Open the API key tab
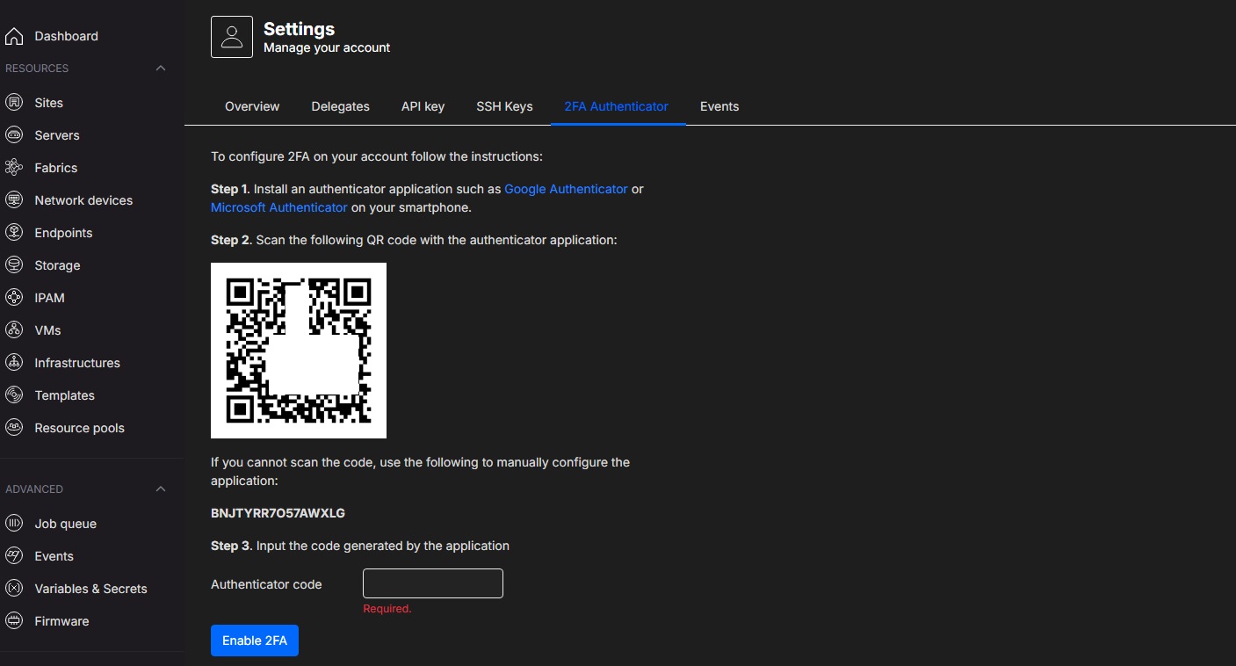Viewport: 1236px width, 666px height. tap(423, 106)
